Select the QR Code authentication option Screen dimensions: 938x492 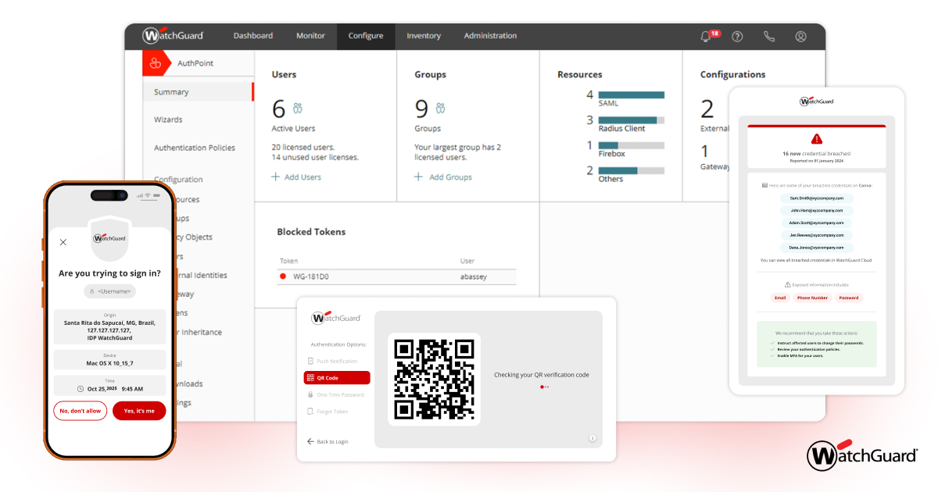pyautogui.click(x=337, y=378)
